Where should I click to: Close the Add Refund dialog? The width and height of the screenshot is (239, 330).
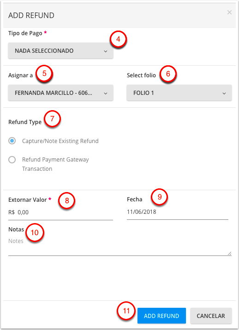(x=229, y=12)
